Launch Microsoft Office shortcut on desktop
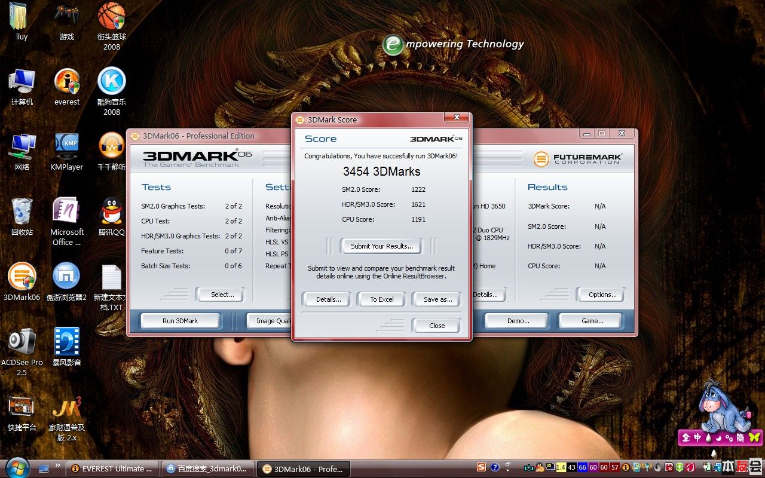The image size is (765, 478). (x=67, y=222)
